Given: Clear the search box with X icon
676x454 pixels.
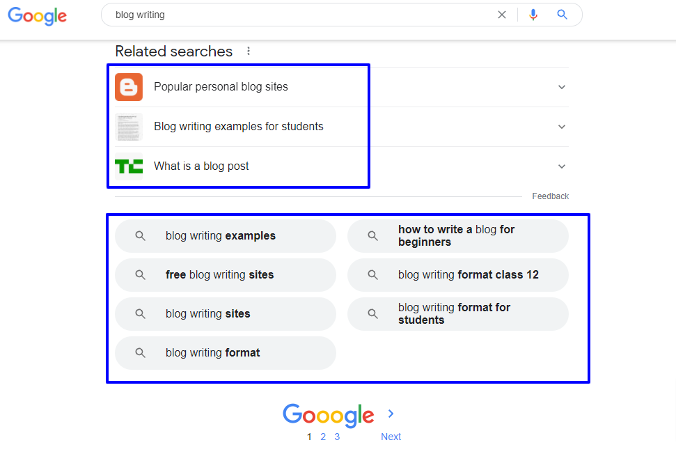Looking at the screenshot, I should click(x=502, y=15).
